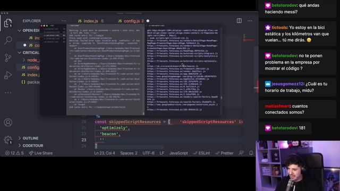Open config.js in the file tree
Screen dimensions: 340x191
31,67
